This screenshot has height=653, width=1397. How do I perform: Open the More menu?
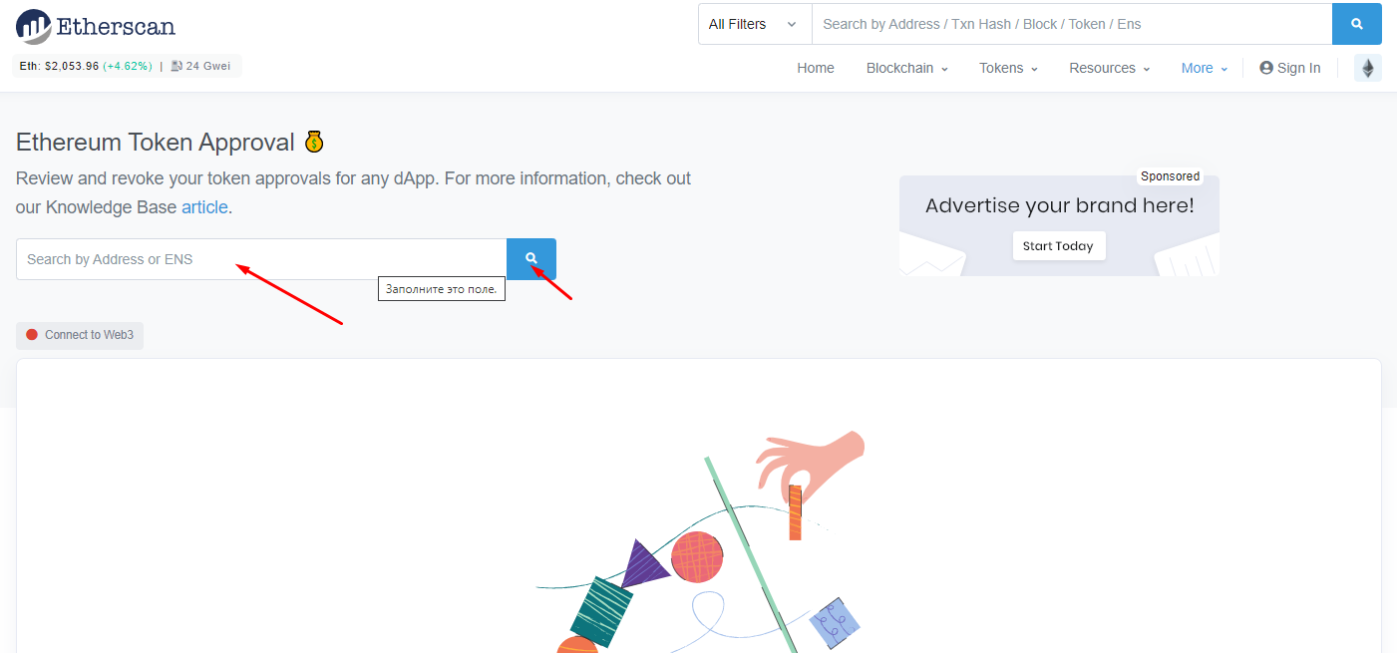click(x=1205, y=68)
